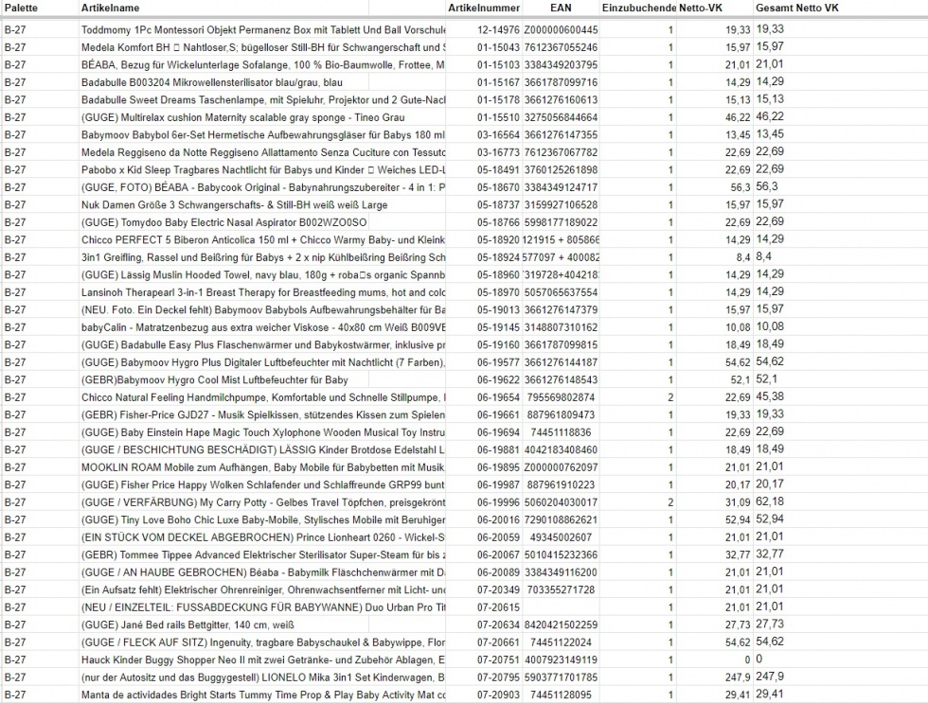Select article number 12-14976
The height and width of the screenshot is (703, 928).
click(498, 29)
